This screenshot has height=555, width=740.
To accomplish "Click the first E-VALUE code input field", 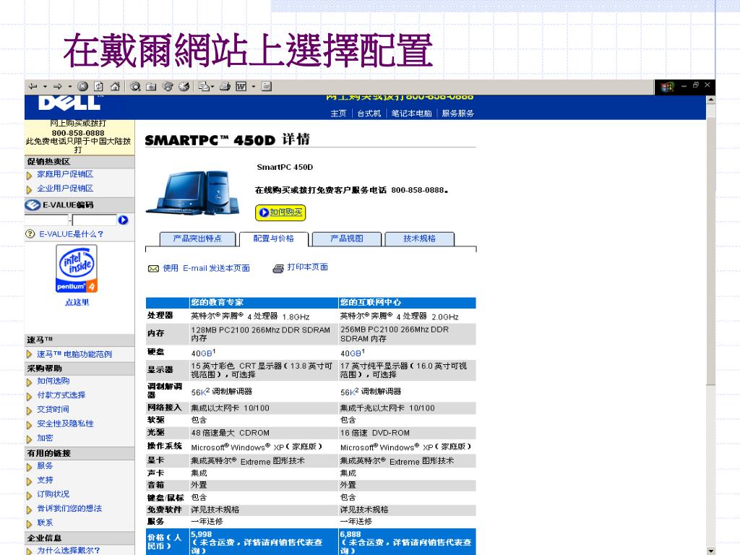I will (47, 220).
